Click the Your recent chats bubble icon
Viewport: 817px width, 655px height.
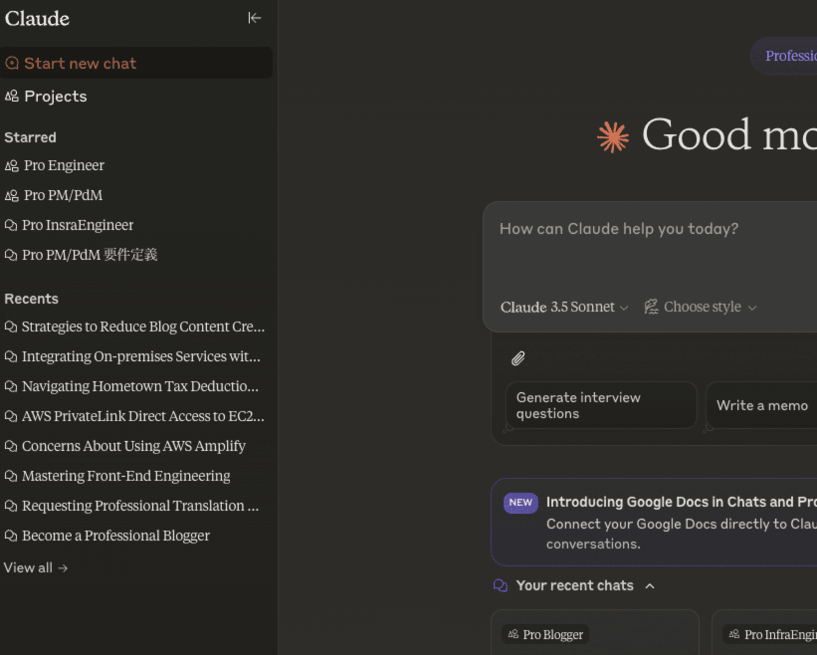(500, 586)
